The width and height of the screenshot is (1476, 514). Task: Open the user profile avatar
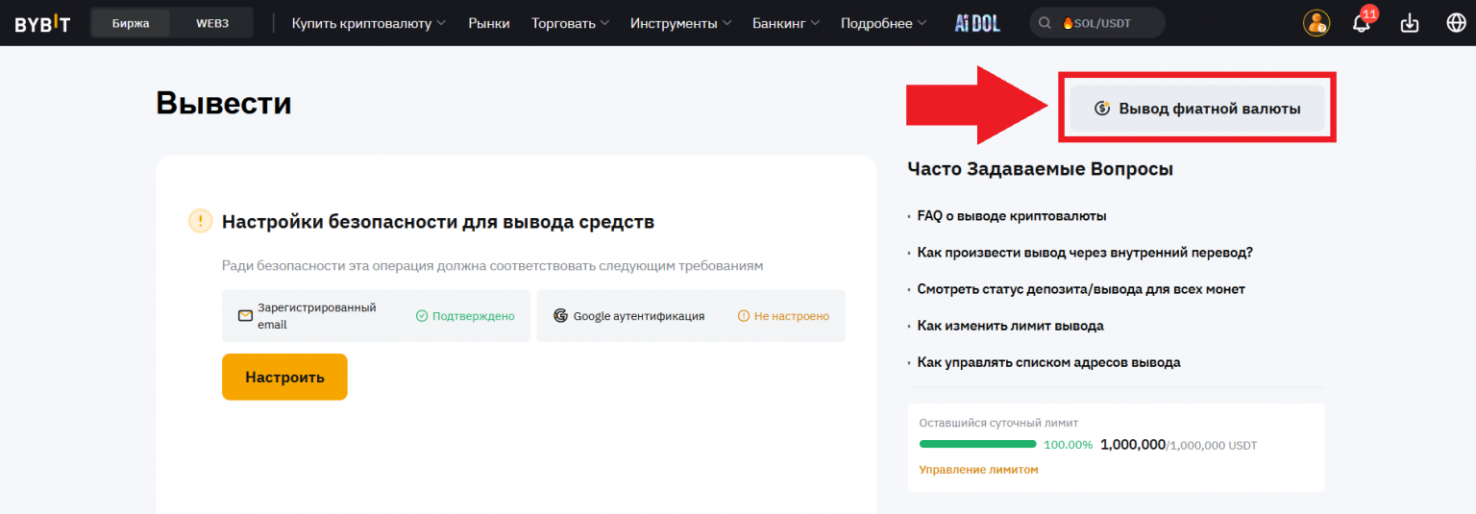[x=1316, y=23]
